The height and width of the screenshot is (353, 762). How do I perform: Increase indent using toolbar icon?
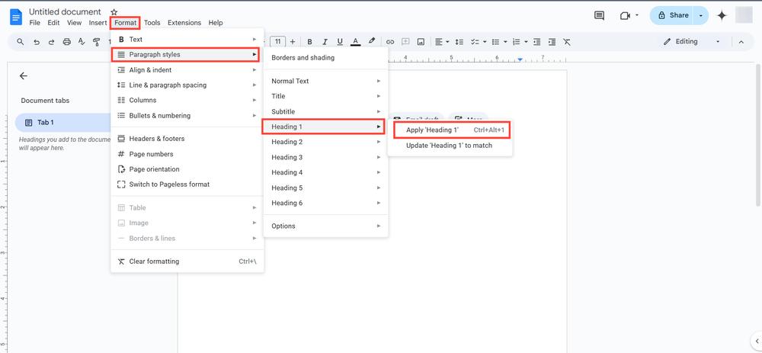coord(552,42)
